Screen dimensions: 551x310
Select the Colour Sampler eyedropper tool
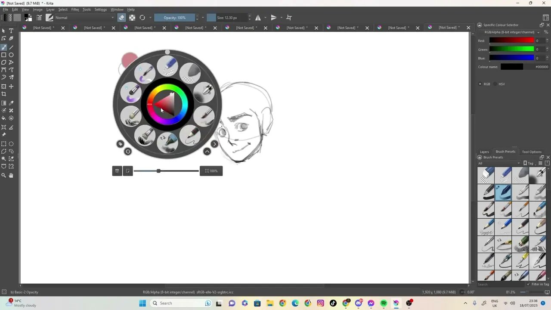point(11,103)
